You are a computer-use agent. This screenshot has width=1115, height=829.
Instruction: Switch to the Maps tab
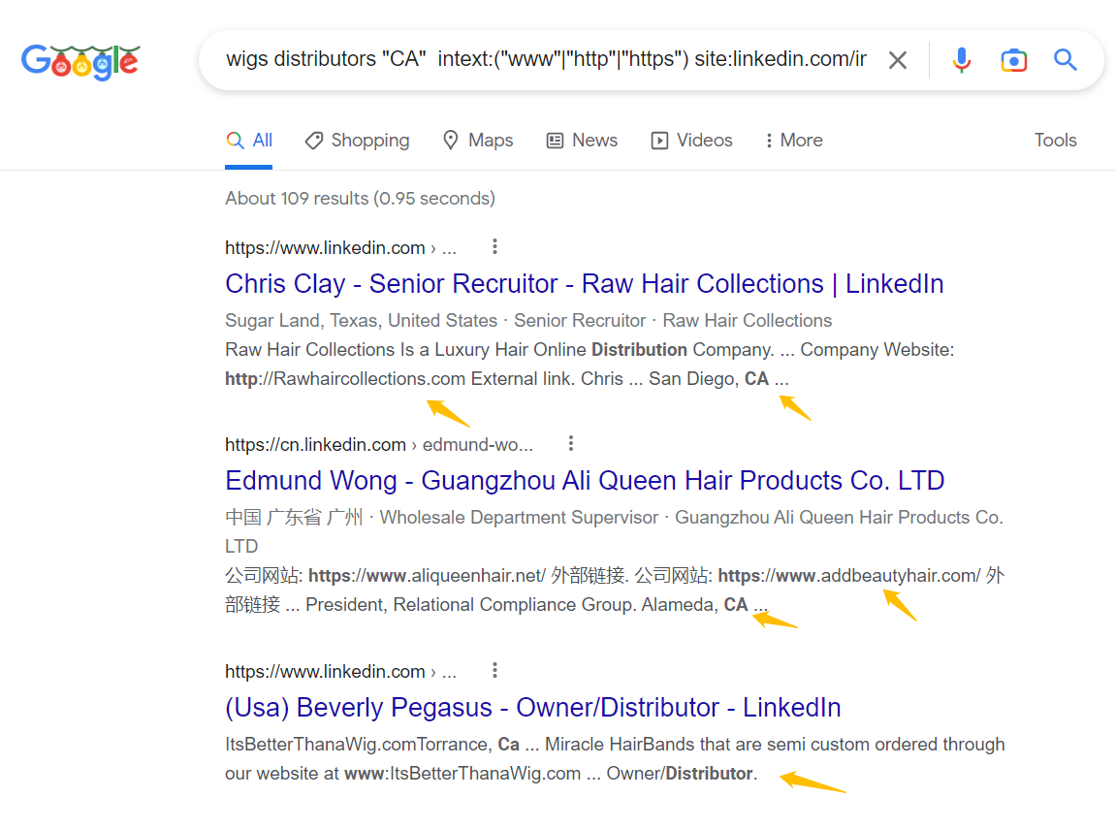pyautogui.click(x=477, y=140)
